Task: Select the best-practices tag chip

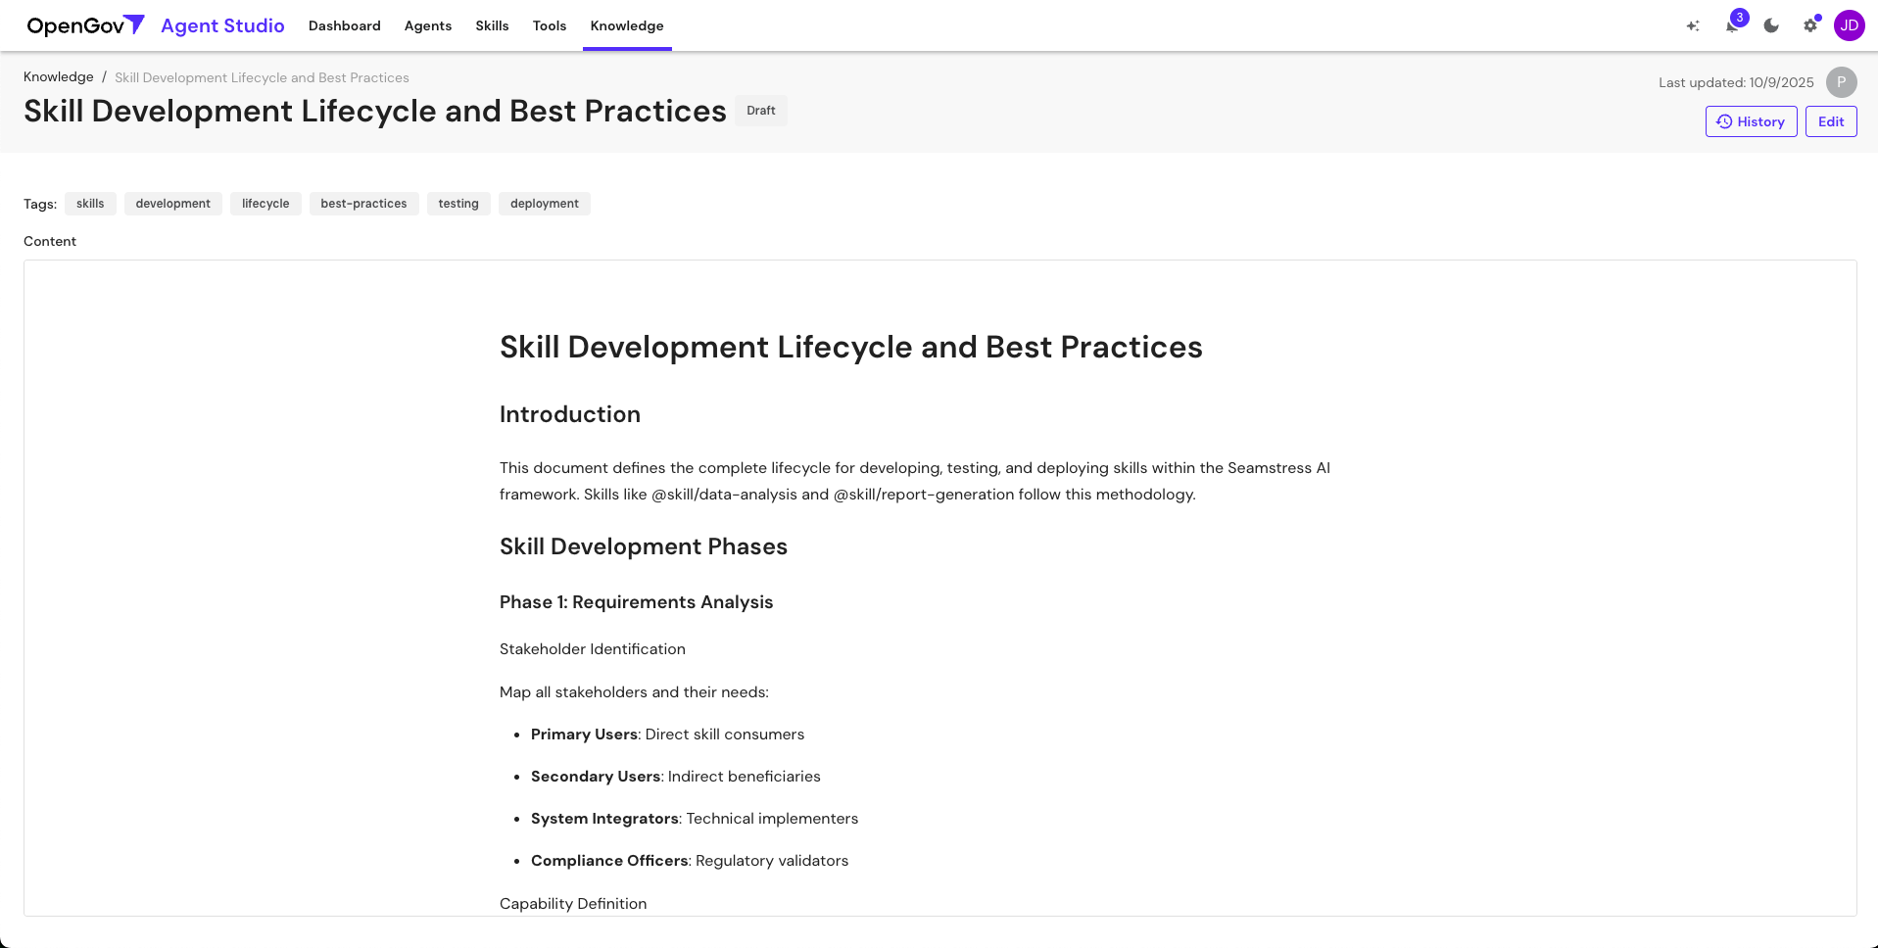Action: tap(363, 203)
